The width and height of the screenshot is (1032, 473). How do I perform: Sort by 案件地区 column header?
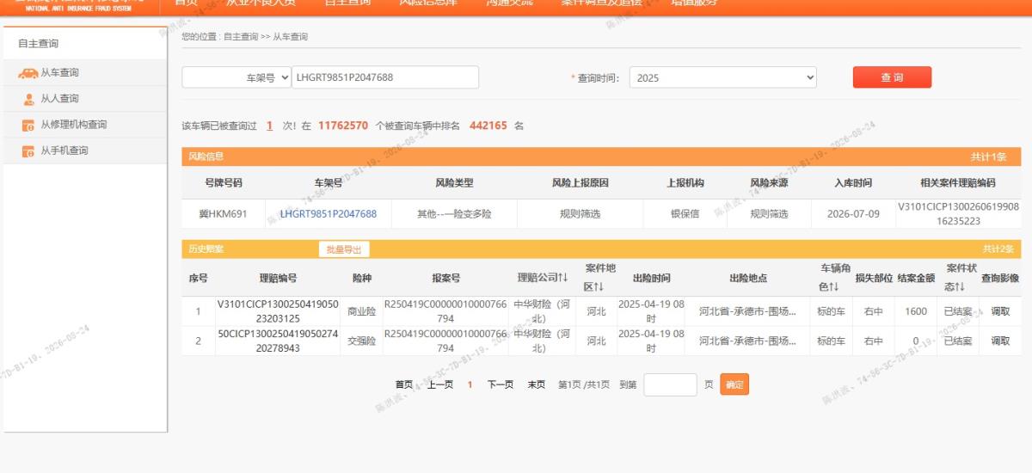coord(600,278)
